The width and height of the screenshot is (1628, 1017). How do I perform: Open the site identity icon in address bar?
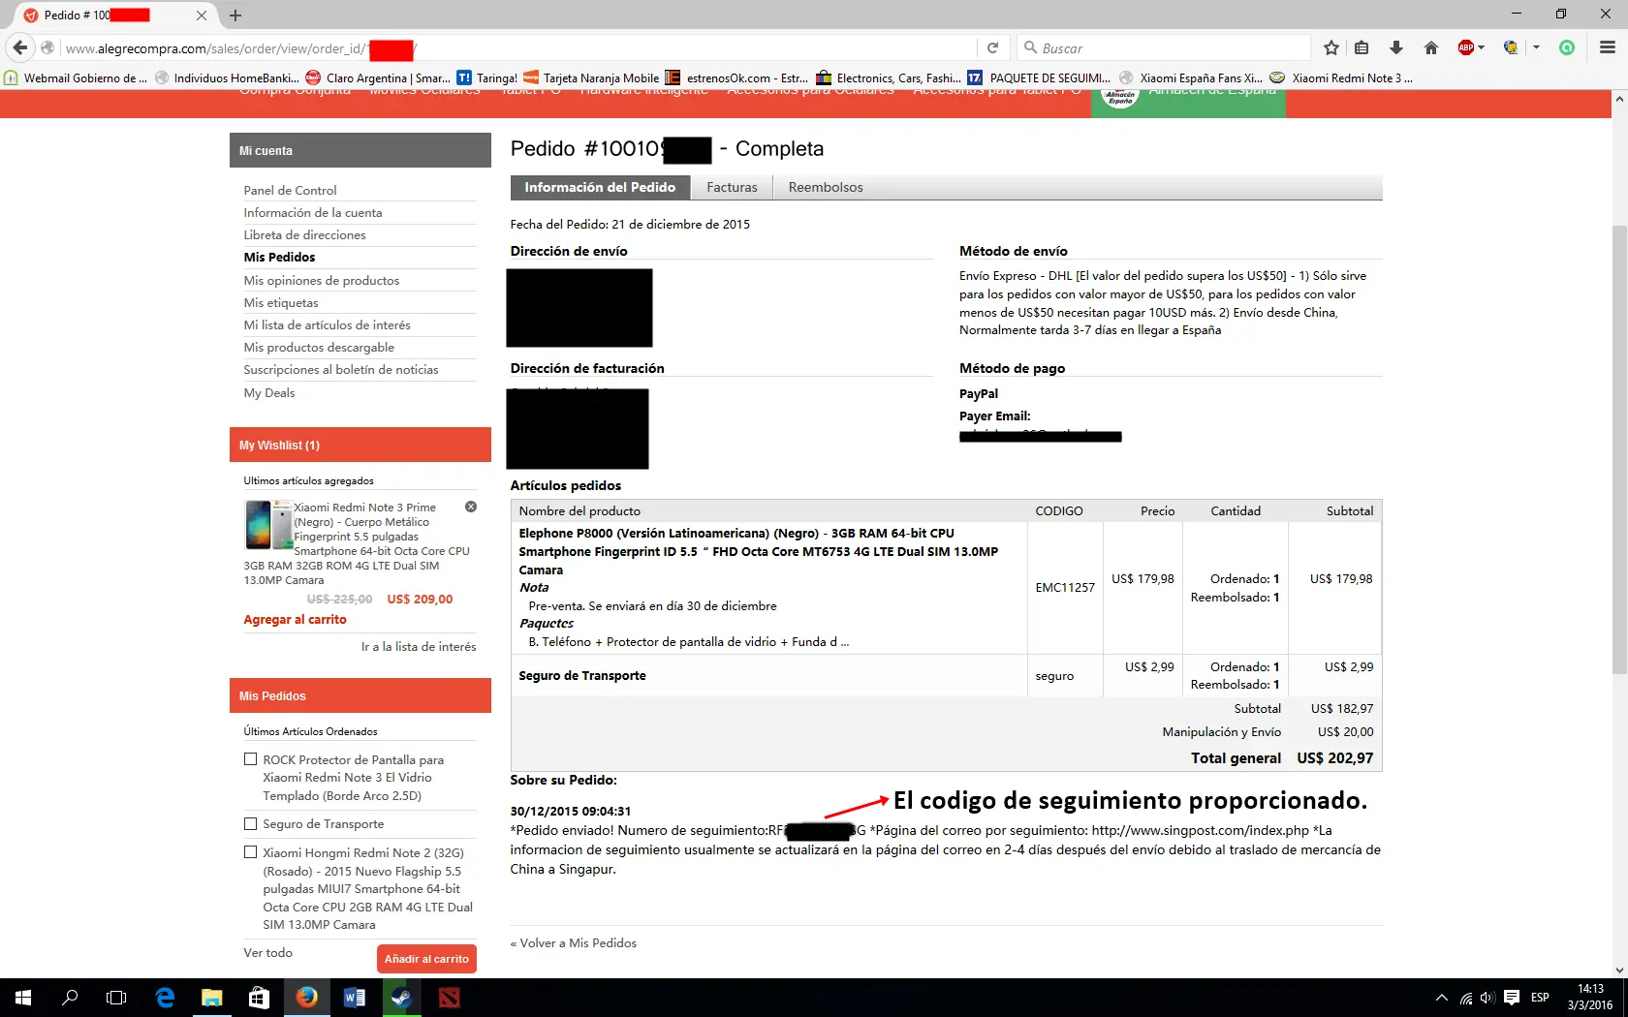(x=47, y=47)
